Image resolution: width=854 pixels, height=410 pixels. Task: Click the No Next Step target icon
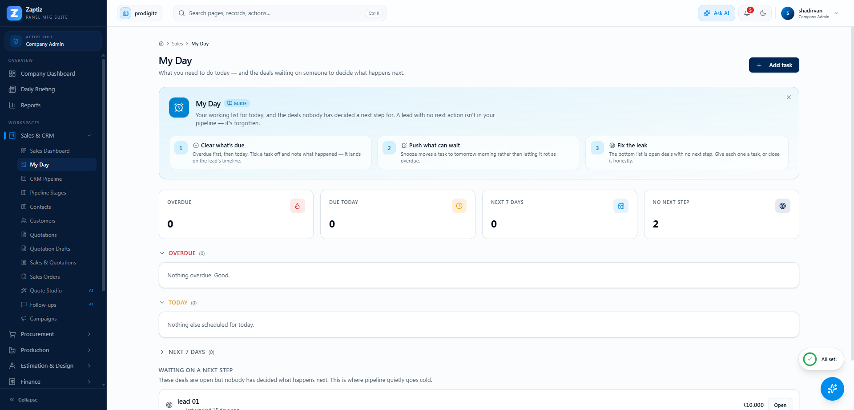[783, 206]
